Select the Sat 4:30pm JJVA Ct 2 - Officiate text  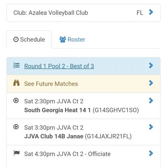click(x=68, y=154)
